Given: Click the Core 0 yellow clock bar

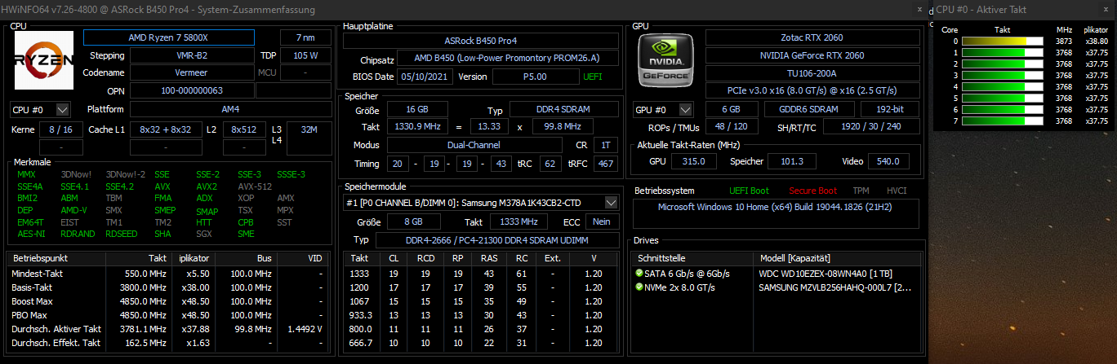Looking at the screenshot, I should tap(1004, 41).
